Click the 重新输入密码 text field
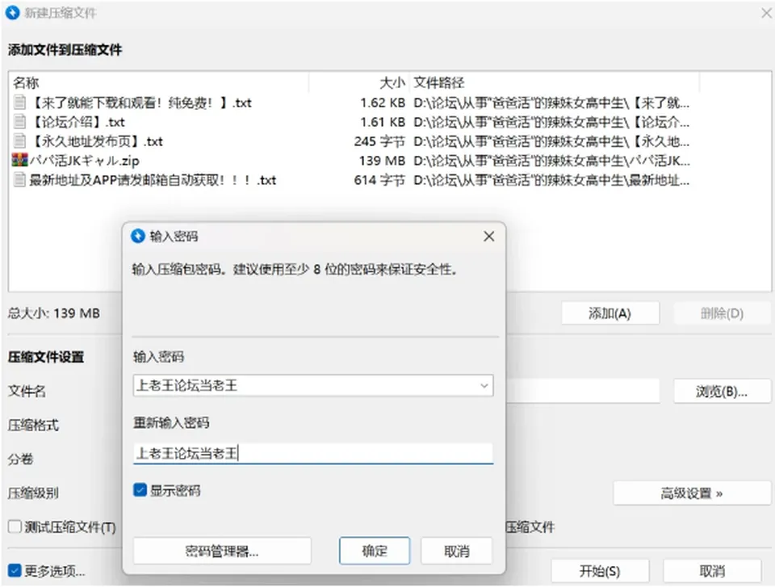Image resolution: width=775 pixels, height=587 pixels. (x=313, y=453)
